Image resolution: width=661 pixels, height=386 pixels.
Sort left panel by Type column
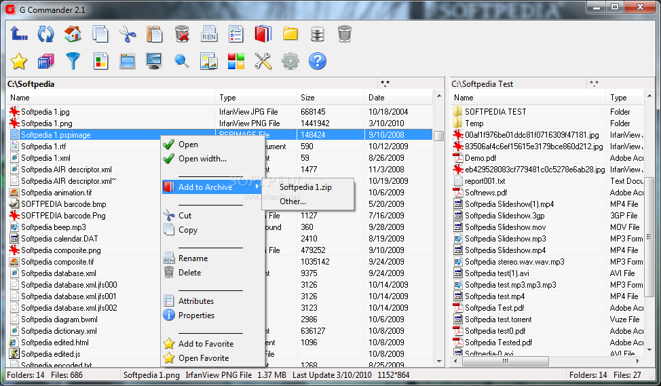[256, 98]
